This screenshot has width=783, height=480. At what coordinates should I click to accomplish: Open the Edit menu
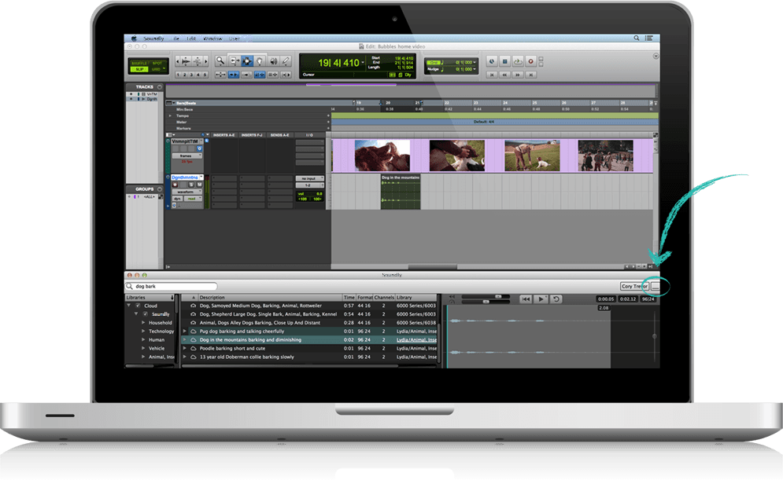pyautogui.click(x=191, y=38)
